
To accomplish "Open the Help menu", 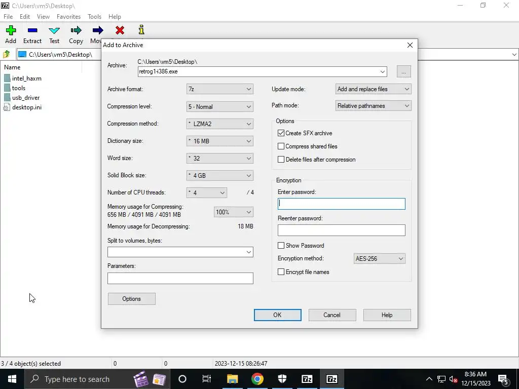I will tap(115, 17).
